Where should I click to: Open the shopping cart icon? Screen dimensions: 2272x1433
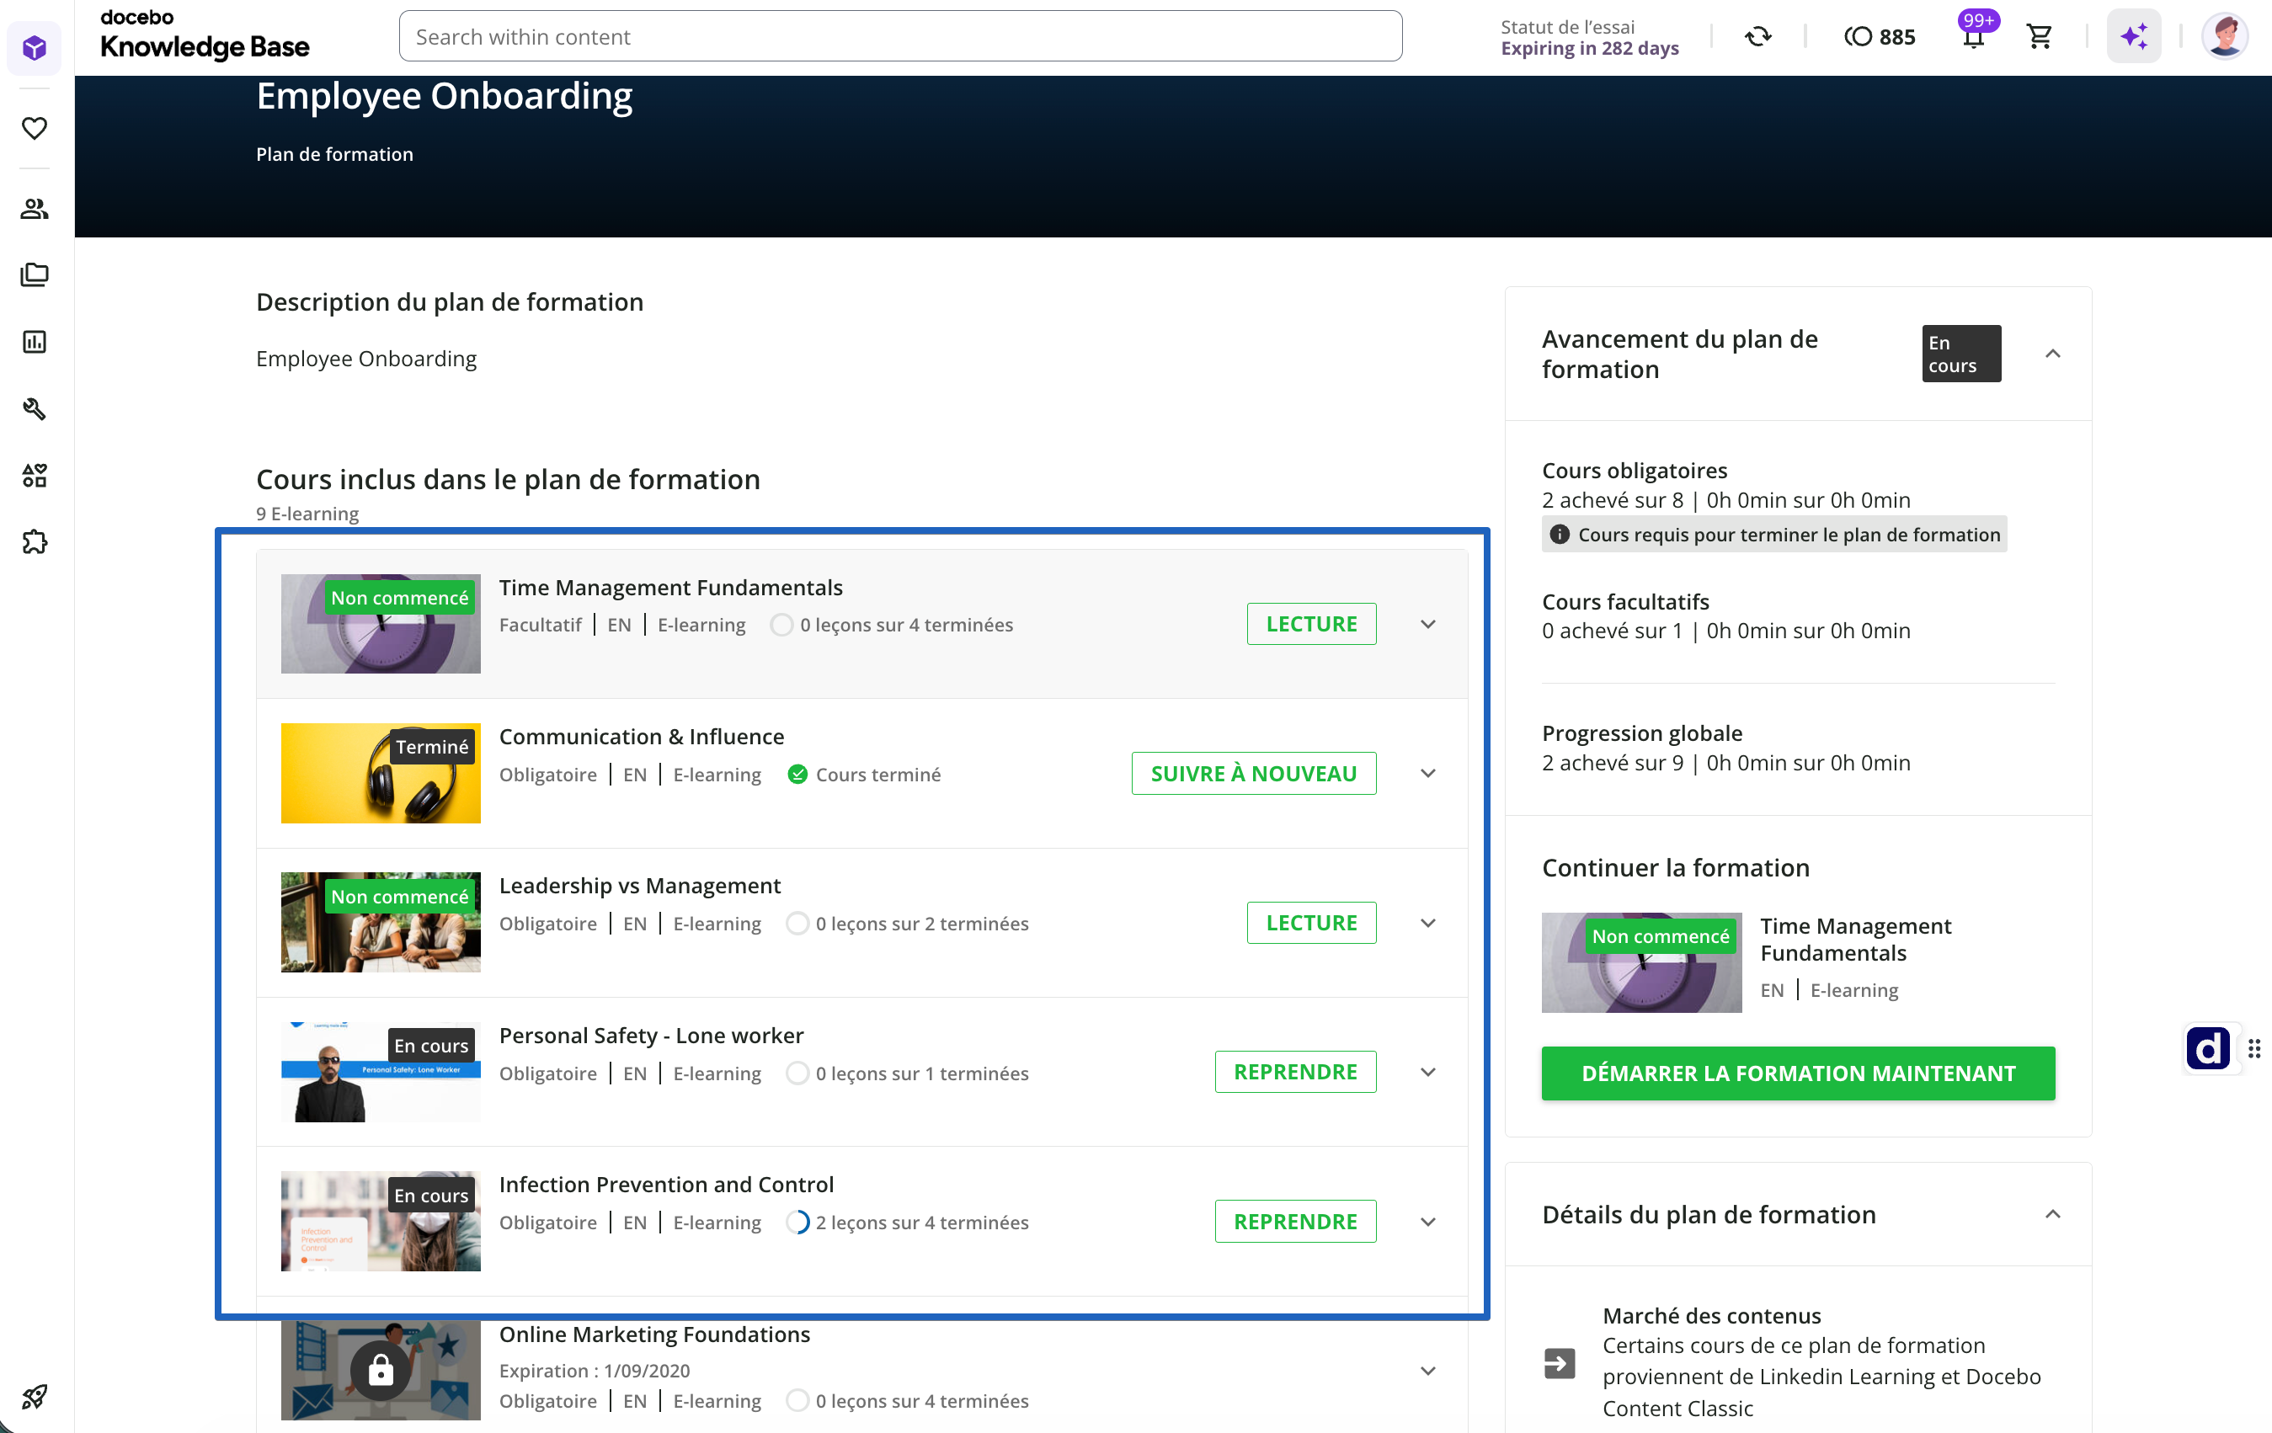pyautogui.click(x=2039, y=37)
